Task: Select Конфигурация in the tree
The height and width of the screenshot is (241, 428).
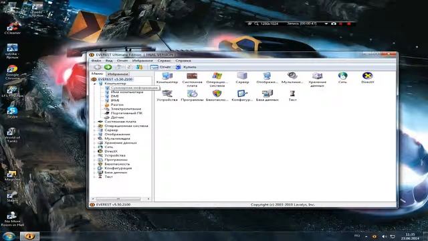Action: tap(118, 168)
